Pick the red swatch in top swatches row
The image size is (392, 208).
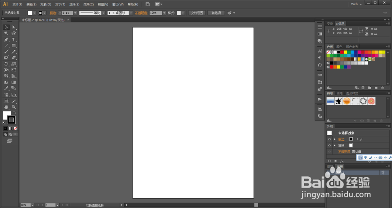pyautogui.click(x=342, y=52)
